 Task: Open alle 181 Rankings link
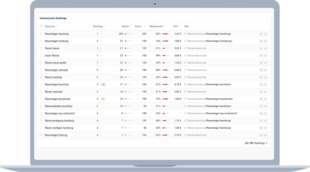click(256, 143)
